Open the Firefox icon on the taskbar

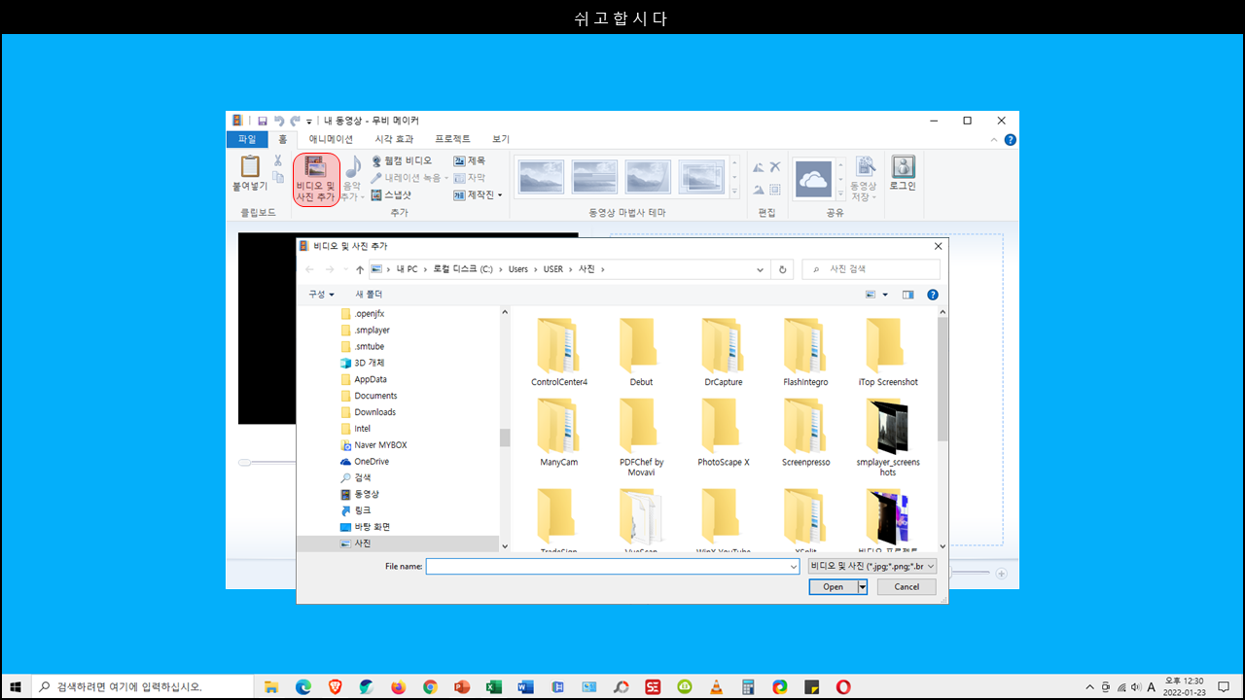coord(398,686)
